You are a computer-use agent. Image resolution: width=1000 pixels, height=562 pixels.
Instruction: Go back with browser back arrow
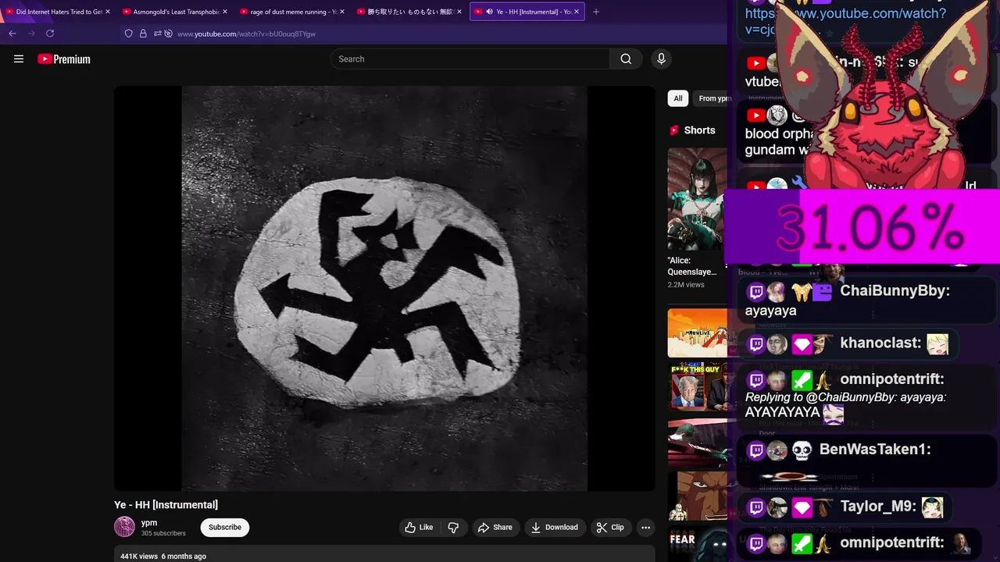[12, 34]
